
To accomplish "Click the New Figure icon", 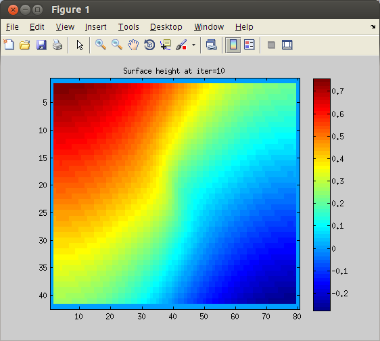I will (x=9, y=45).
